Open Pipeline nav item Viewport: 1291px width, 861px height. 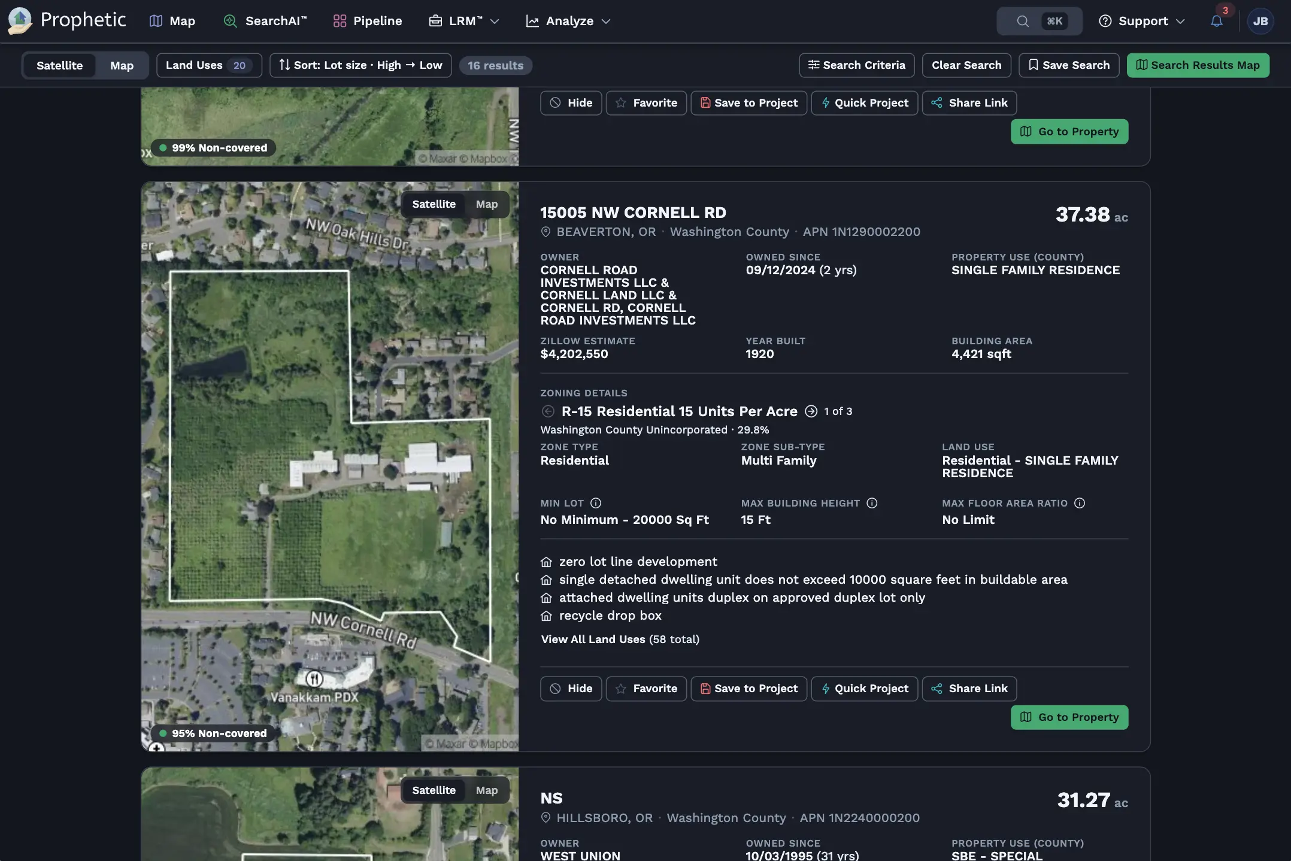(x=367, y=21)
